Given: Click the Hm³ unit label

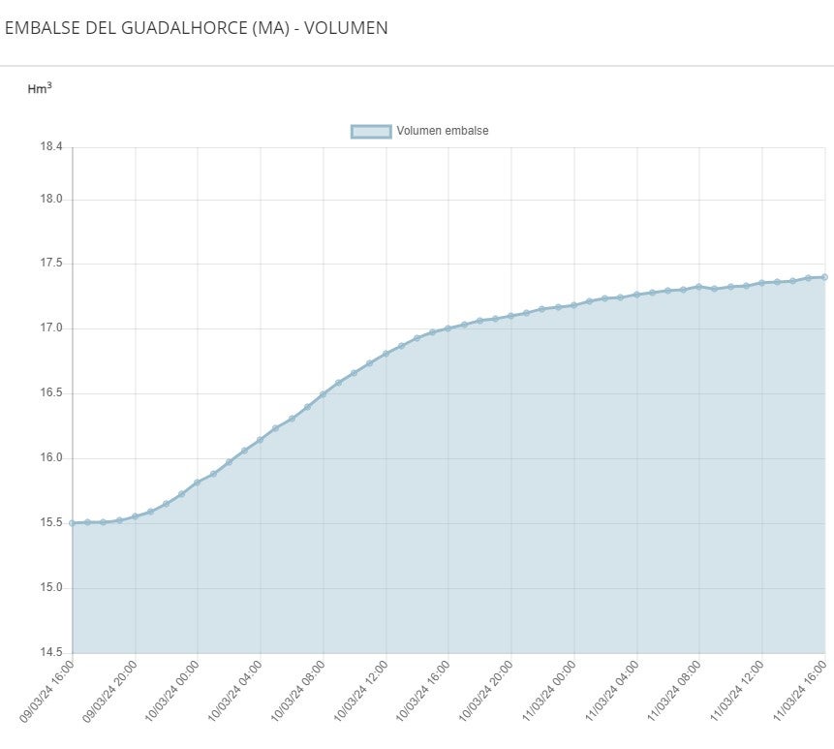Looking at the screenshot, I should click(40, 88).
